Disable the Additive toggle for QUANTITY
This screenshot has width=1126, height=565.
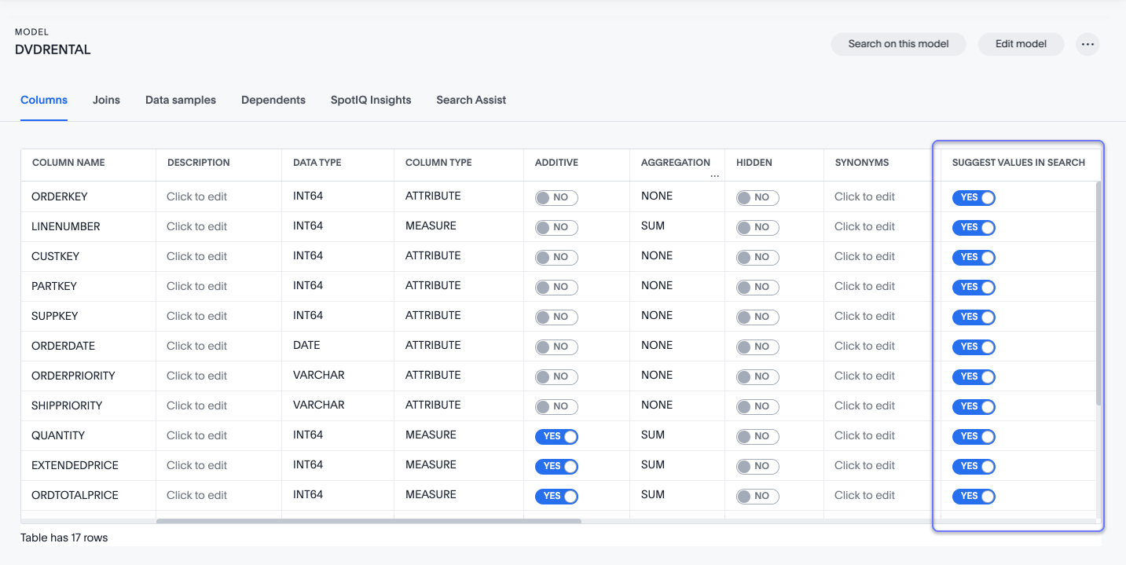click(x=556, y=436)
